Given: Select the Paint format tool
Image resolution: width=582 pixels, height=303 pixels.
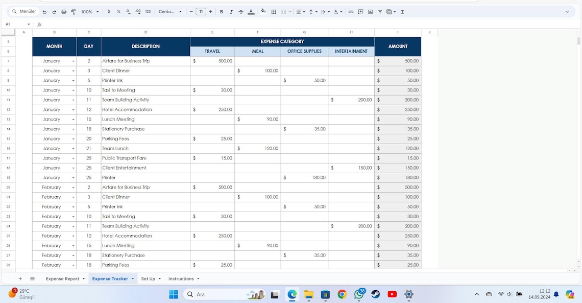Looking at the screenshot, I should [x=72, y=11].
